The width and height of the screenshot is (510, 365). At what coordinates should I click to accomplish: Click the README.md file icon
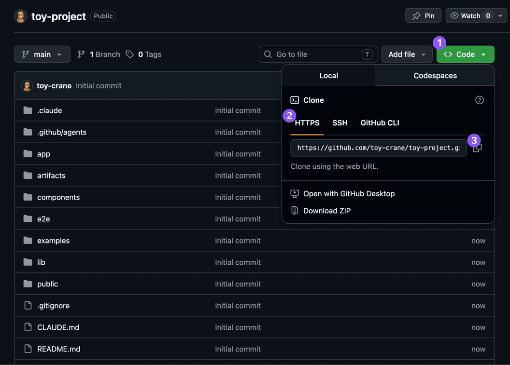pyautogui.click(x=28, y=349)
